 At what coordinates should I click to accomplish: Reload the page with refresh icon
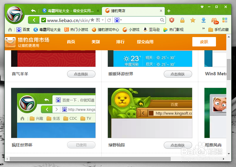[109, 20]
